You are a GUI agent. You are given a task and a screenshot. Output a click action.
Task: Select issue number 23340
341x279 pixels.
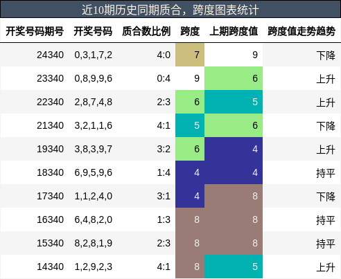click(x=51, y=78)
